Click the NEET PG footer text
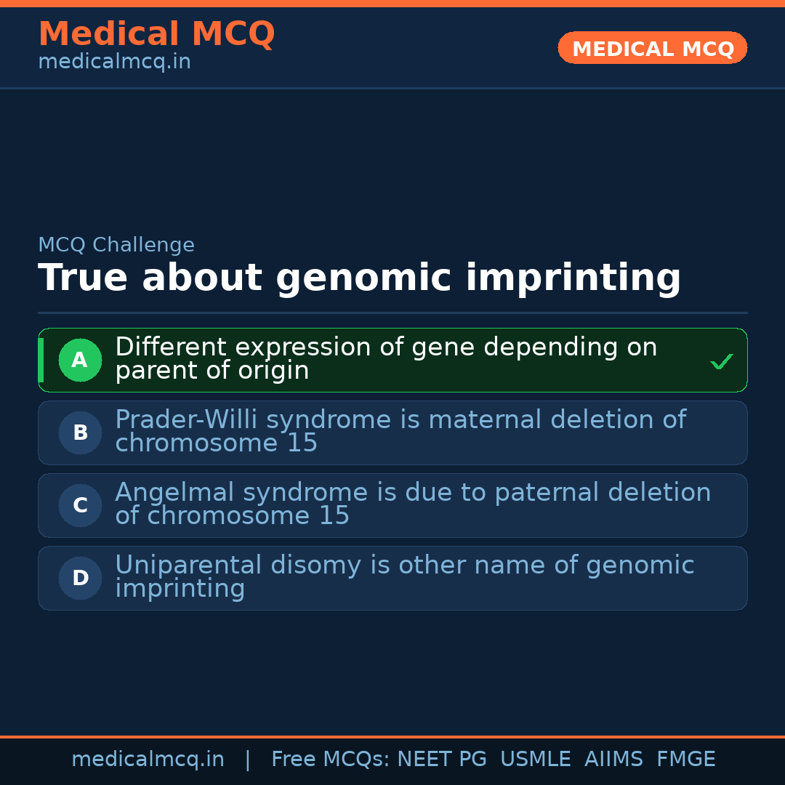Viewport: 785px width, 785px height. (x=442, y=759)
